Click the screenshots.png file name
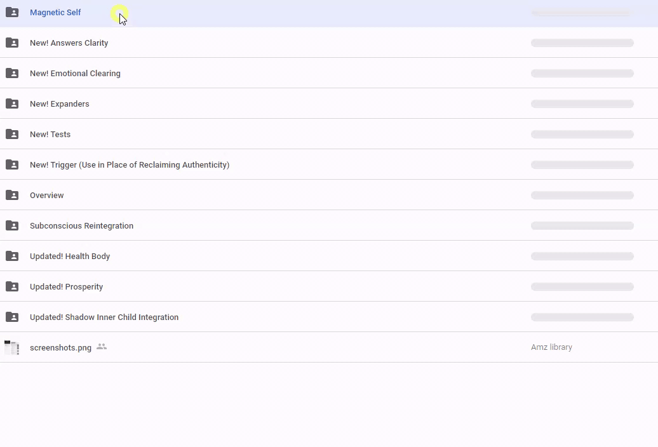The width and height of the screenshot is (658, 447). point(60,348)
